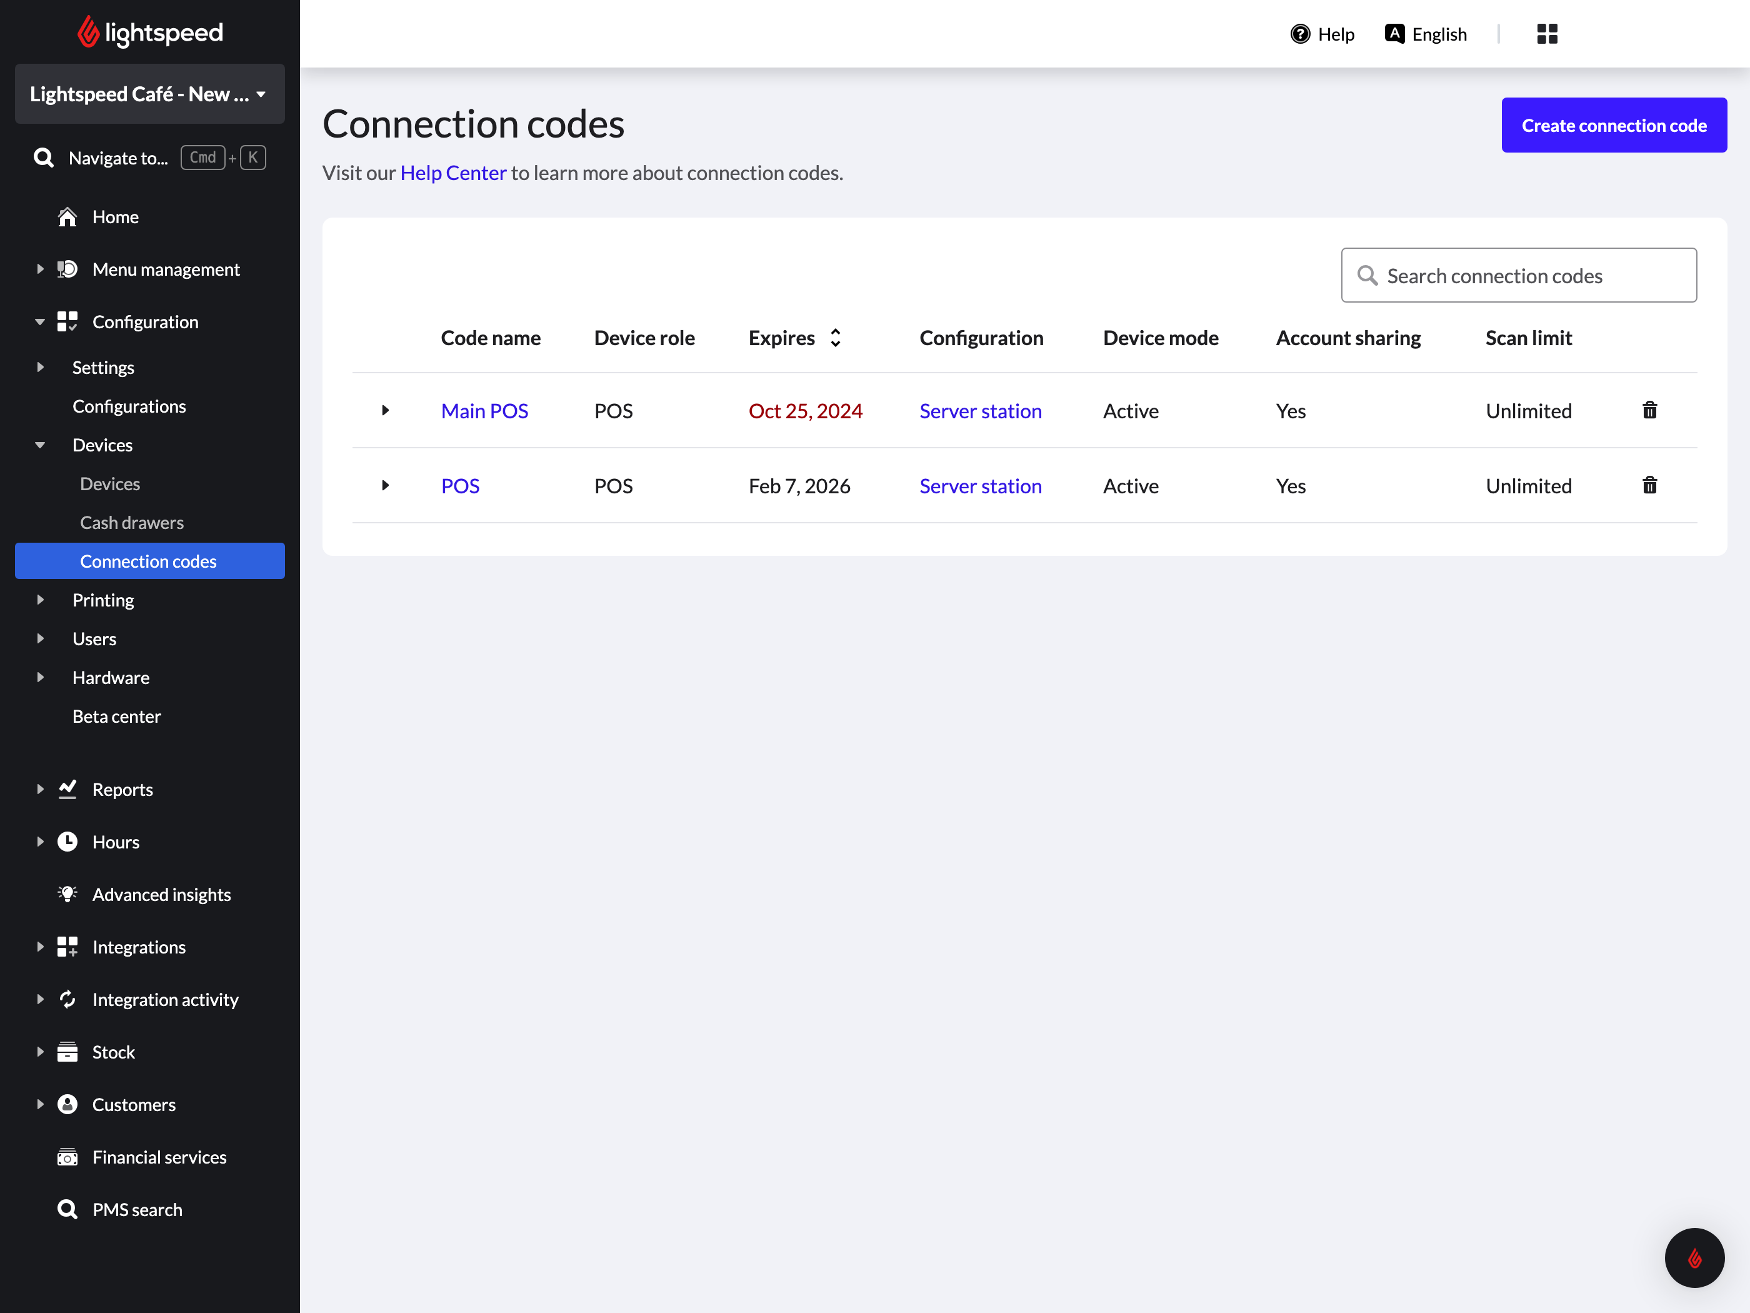Expand the Printing submenu
The image size is (1750, 1313).
(39, 600)
